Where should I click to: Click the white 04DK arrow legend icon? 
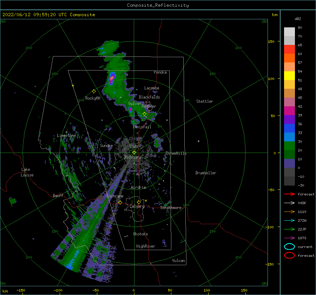tap(289, 203)
